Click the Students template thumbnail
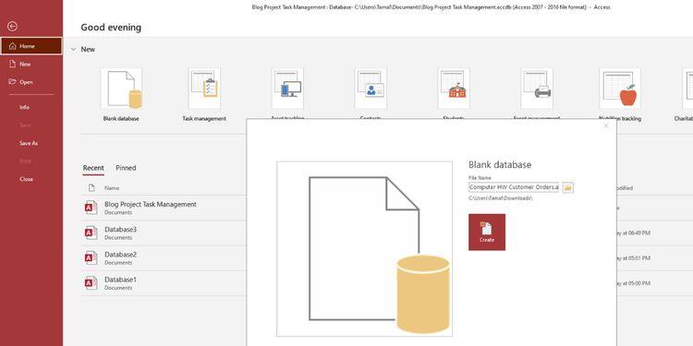 454,89
